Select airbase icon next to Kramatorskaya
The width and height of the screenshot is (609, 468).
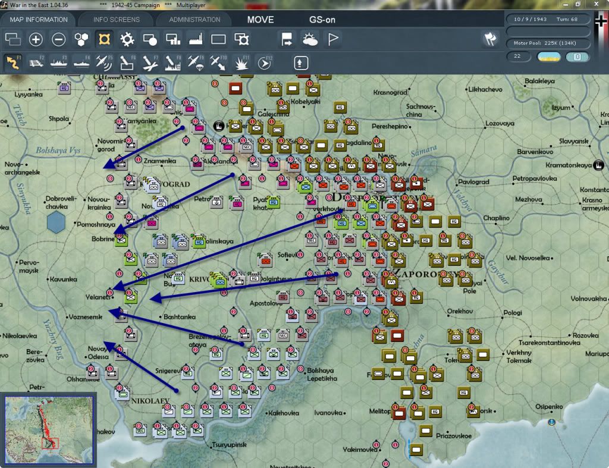[x=598, y=165]
